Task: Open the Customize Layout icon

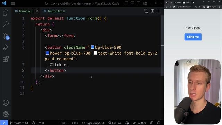Action: (145, 3)
